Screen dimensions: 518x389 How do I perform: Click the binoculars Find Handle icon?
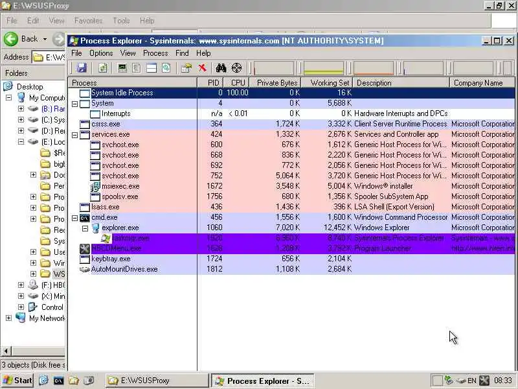point(221,68)
